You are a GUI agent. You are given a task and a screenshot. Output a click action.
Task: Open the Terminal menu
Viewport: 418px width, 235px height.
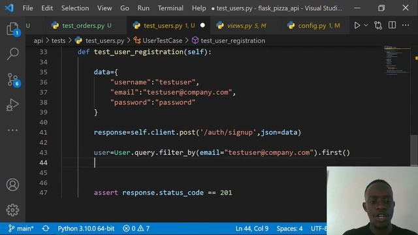170,8
